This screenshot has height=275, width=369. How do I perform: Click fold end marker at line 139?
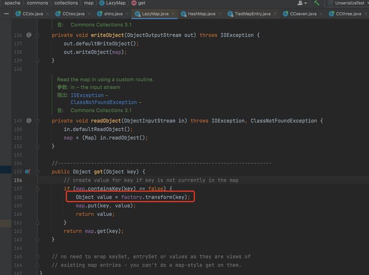coord(37,61)
